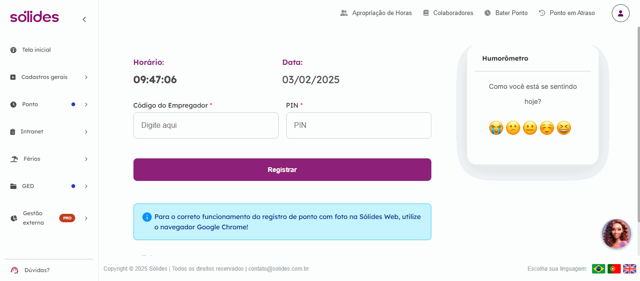Open the user profile avatar icon
The image size is (640, 281).
click(x=620, y=13)
